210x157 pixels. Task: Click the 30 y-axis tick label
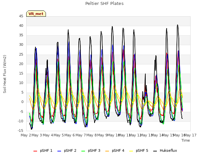(x=21, y=45)
